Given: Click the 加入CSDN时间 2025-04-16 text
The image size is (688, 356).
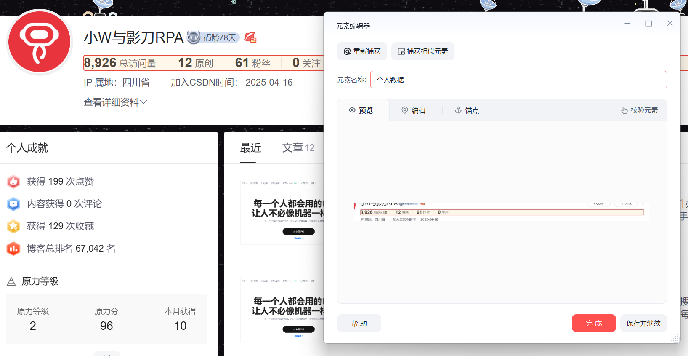Looking at the screenshot, I should tap(231, 83).
